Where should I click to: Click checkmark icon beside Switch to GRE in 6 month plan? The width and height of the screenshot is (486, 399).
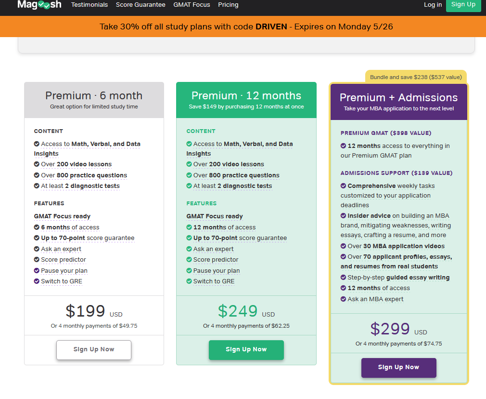[x=37, y=281]
